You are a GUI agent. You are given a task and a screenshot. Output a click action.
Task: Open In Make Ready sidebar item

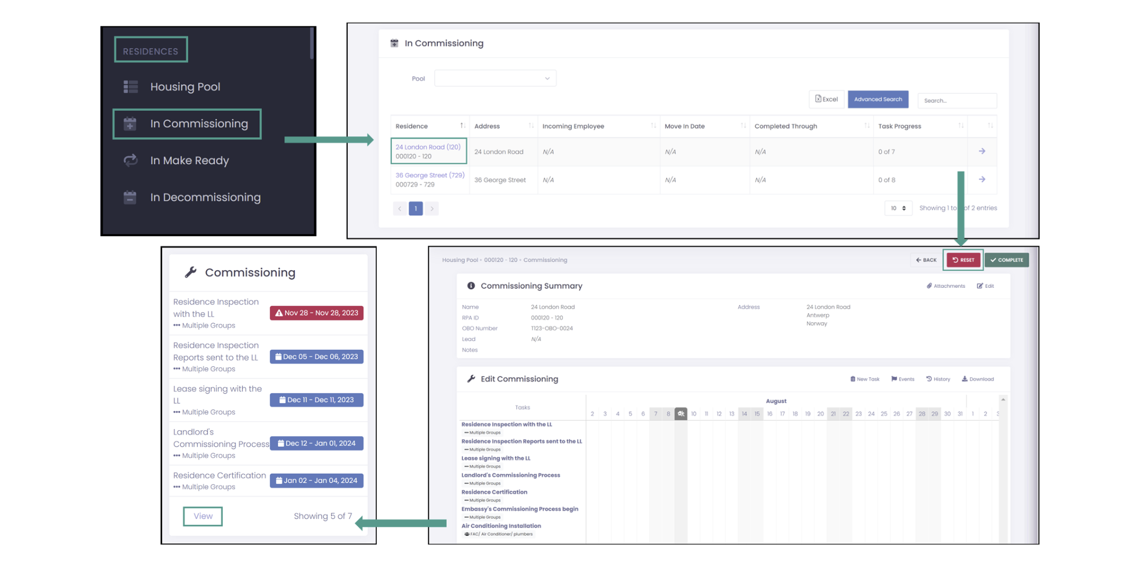point(189,161)
